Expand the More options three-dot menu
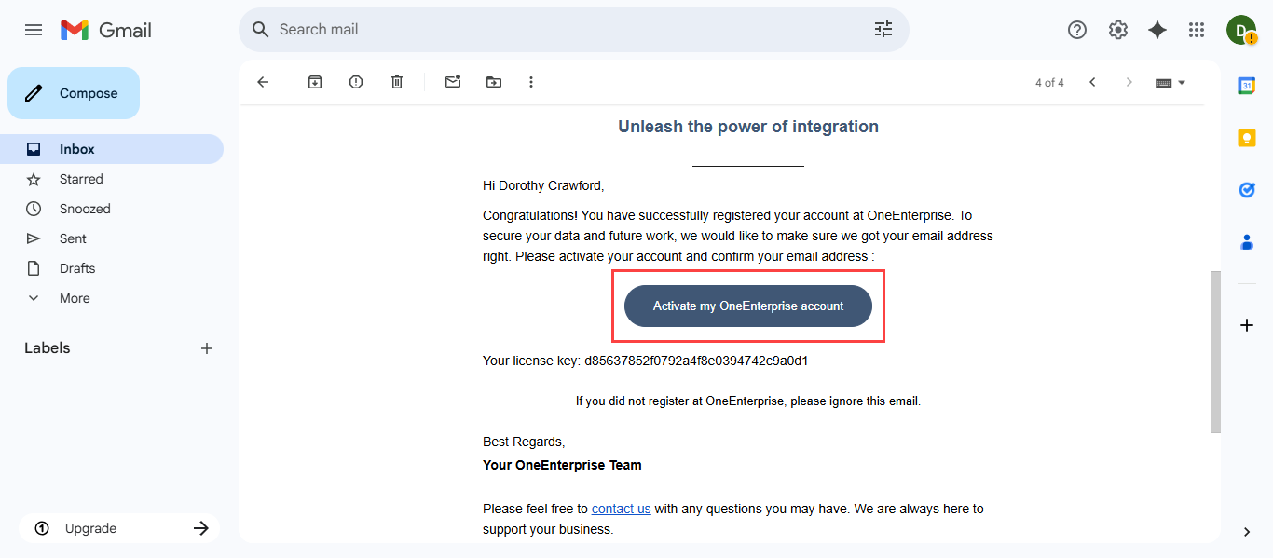 531,82
